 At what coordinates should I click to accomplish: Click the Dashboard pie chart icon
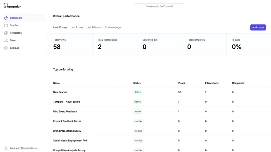(x=6, y=18)
